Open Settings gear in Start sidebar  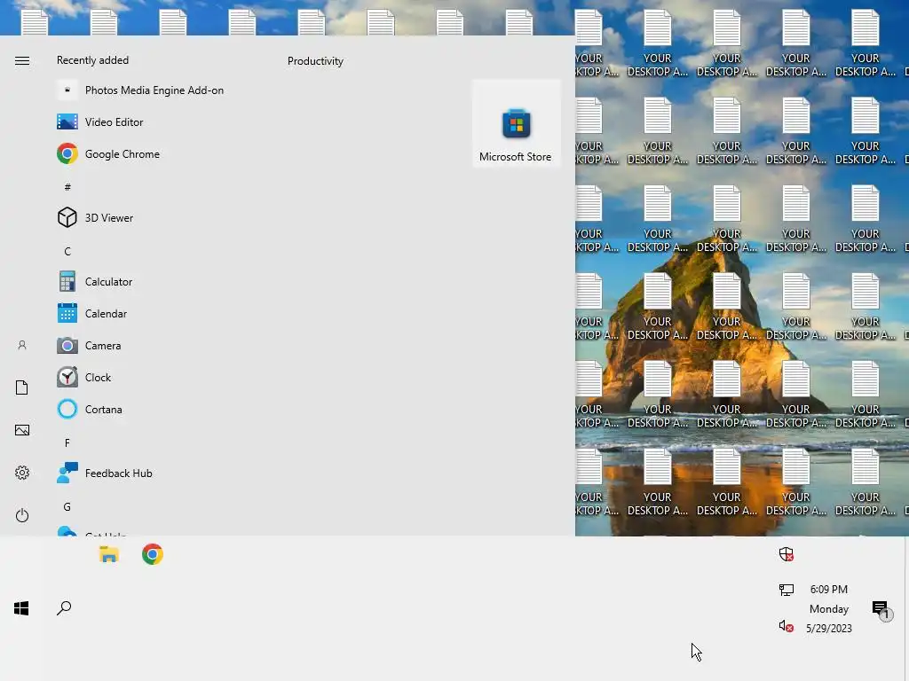[x=22, y=473]
